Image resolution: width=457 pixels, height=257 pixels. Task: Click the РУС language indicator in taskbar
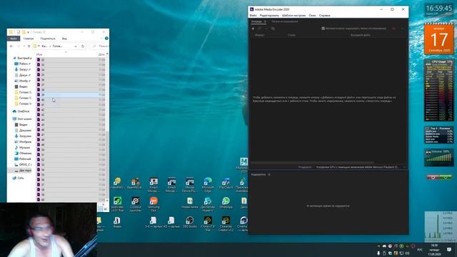click(420, 250)
